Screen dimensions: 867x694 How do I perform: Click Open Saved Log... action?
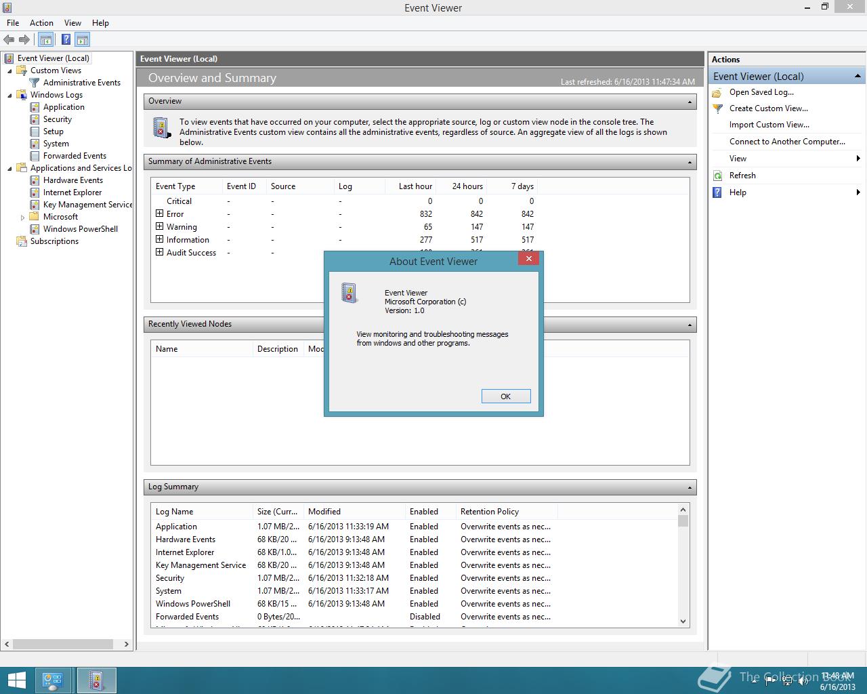click(761, 92)
